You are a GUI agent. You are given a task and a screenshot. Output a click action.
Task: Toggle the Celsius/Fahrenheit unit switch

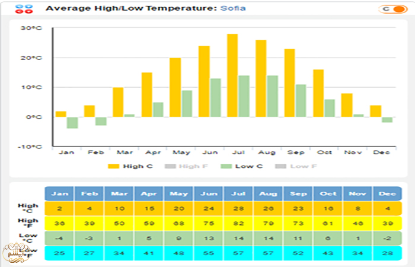tap(391, 9)
